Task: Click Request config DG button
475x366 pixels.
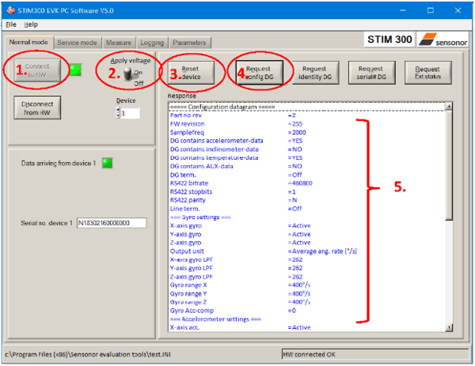Action: (x=260, y=73)
